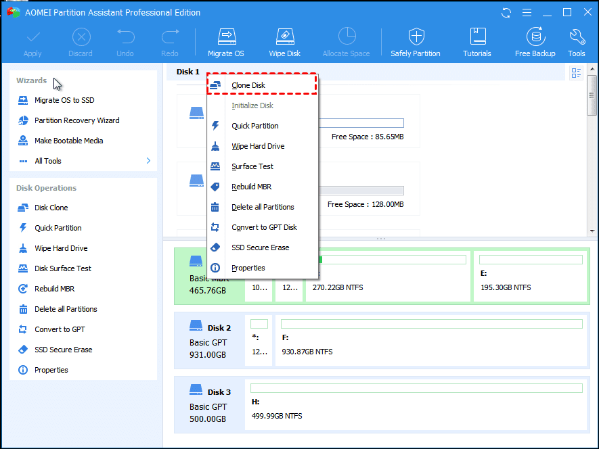599x449 pixels.
Task: Click Initialize Disk in the context menu
Action: 263,105
